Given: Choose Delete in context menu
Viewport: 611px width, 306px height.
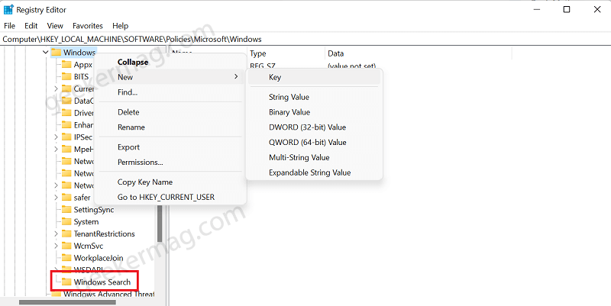Looking at the screenshot, I should (x=170, y=112).
